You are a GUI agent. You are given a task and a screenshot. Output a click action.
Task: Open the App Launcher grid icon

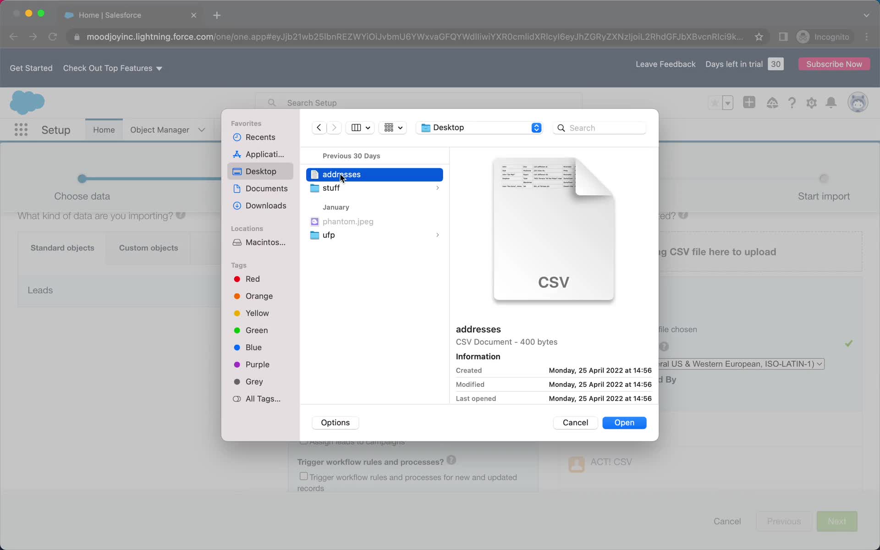(x=21, y=130)
